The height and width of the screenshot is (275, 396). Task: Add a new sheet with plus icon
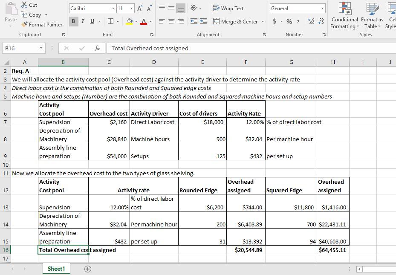tap(87, 269)
